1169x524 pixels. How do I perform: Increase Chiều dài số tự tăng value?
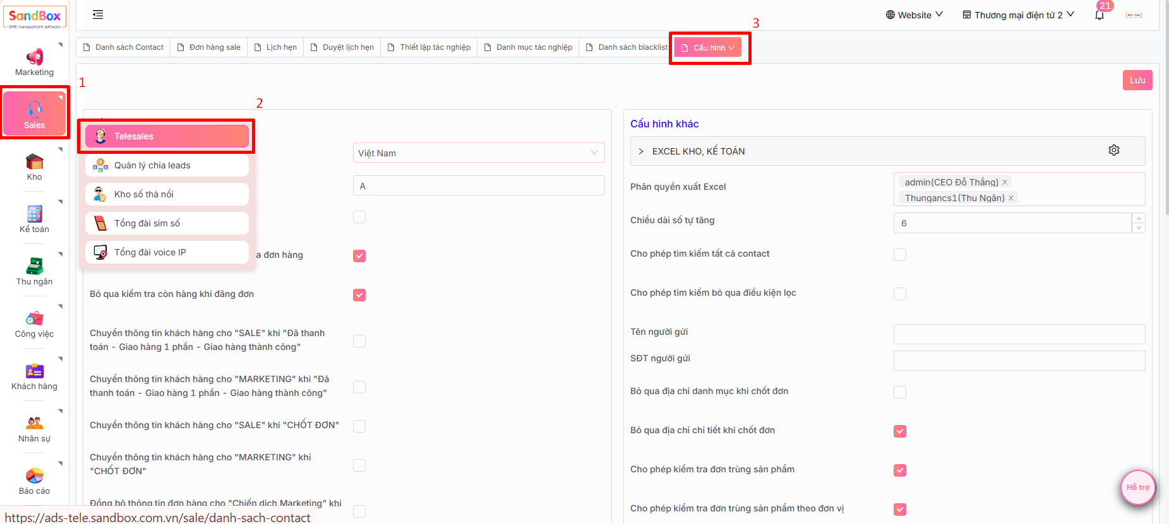coord(1139,218)
